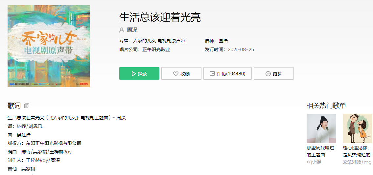Image resolution: width=373 pixels, height=175 pixels.
Task: Open artist page 周深 under song title
Action: point(132,30)
